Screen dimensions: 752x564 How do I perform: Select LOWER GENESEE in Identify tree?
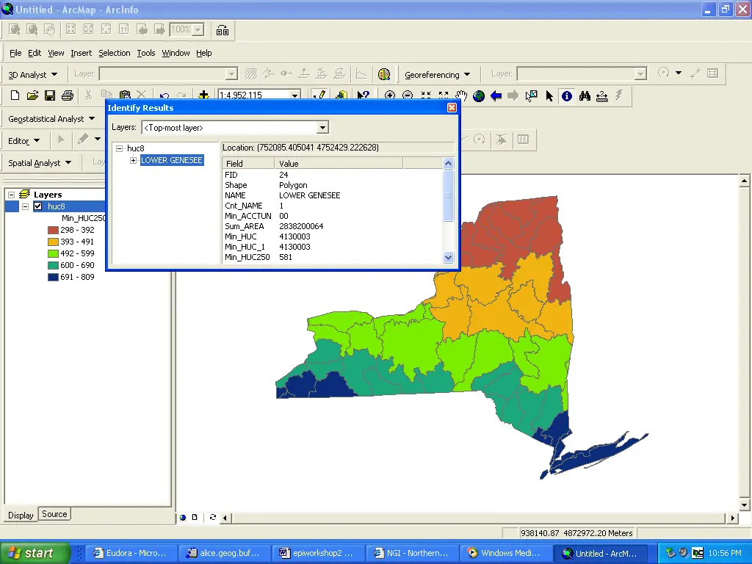click(x=172, y=160)
